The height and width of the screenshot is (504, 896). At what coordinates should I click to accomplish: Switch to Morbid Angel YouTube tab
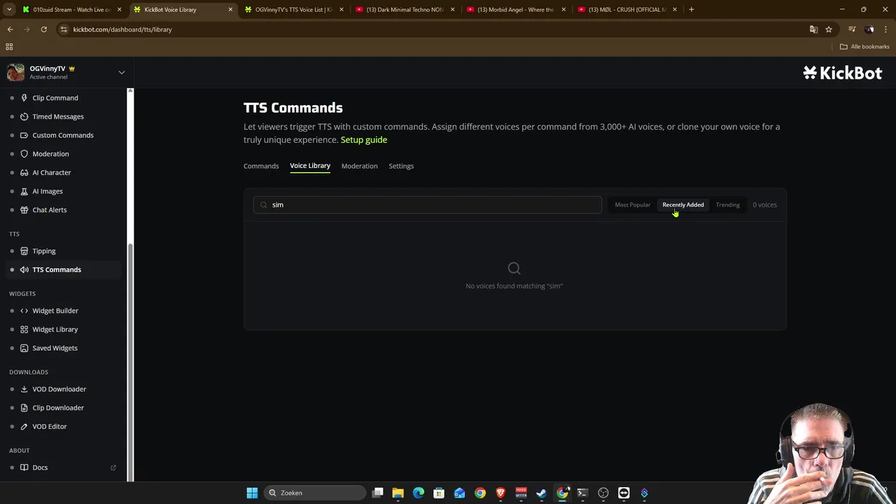point(515,10)
